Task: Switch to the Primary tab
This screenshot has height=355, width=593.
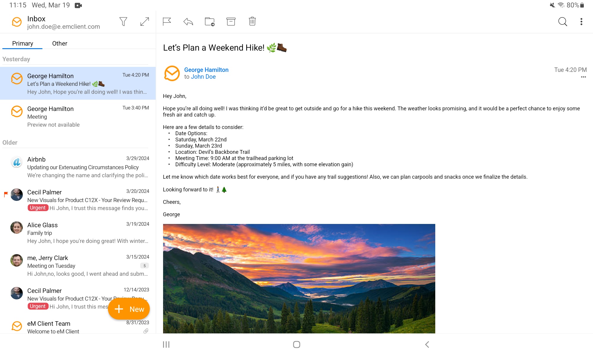Action: click(x=23, y=43)
